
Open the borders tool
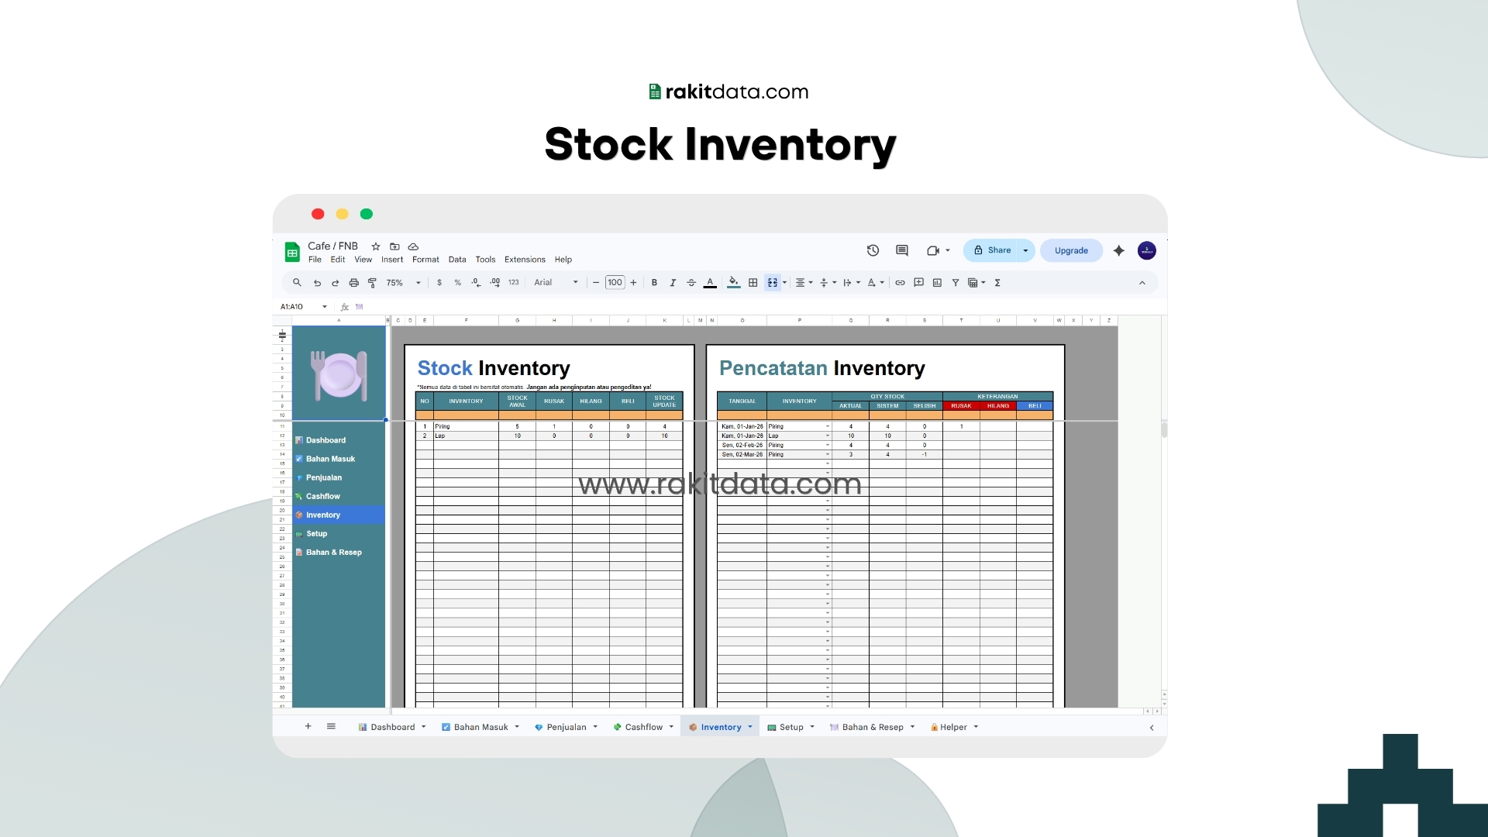(x=753, y=283)
